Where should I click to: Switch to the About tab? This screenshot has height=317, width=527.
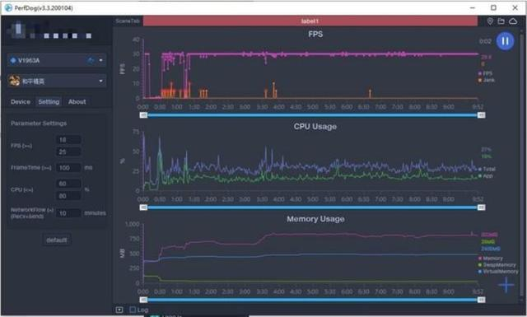pyautogui.click(x=77, y=101)
